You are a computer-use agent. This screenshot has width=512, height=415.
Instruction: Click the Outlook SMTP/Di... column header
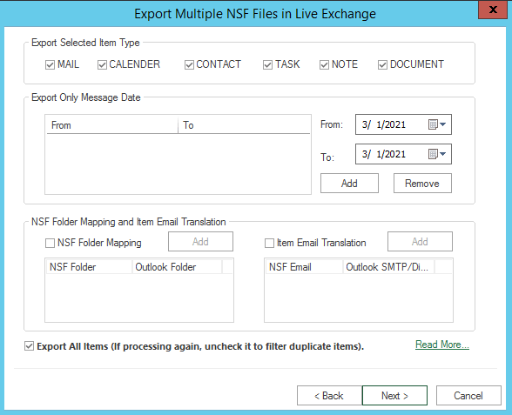pyautogui.click(x=388, y=267)
